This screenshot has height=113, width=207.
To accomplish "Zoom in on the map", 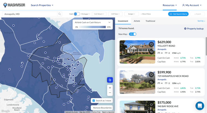I will click(x=109, y=88).
